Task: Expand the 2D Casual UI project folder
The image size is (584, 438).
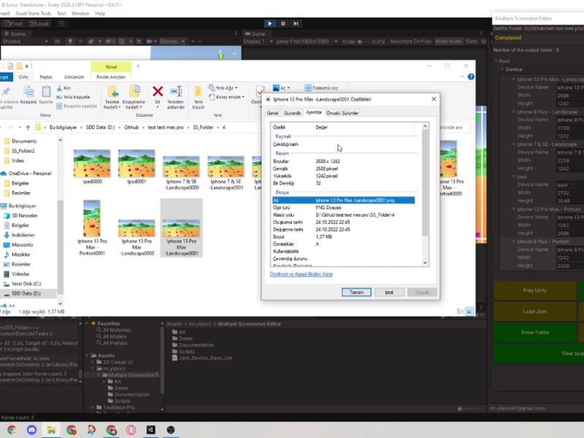Action: (x=93, y=362)
